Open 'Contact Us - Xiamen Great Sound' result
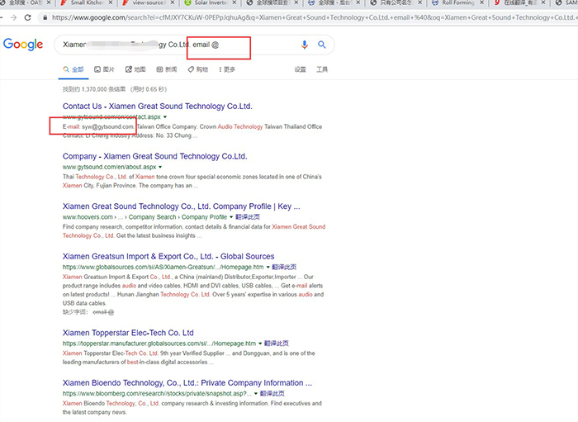 click(x=157, y=106)
